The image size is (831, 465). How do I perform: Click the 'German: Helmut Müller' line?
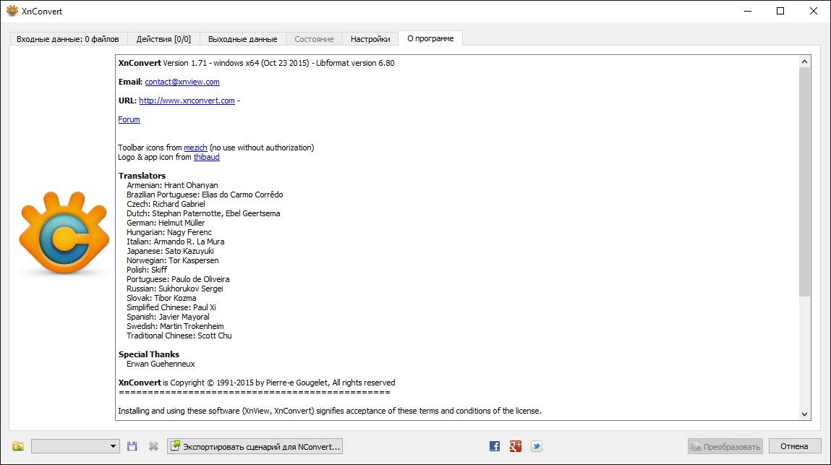click(x=166, y=223)
